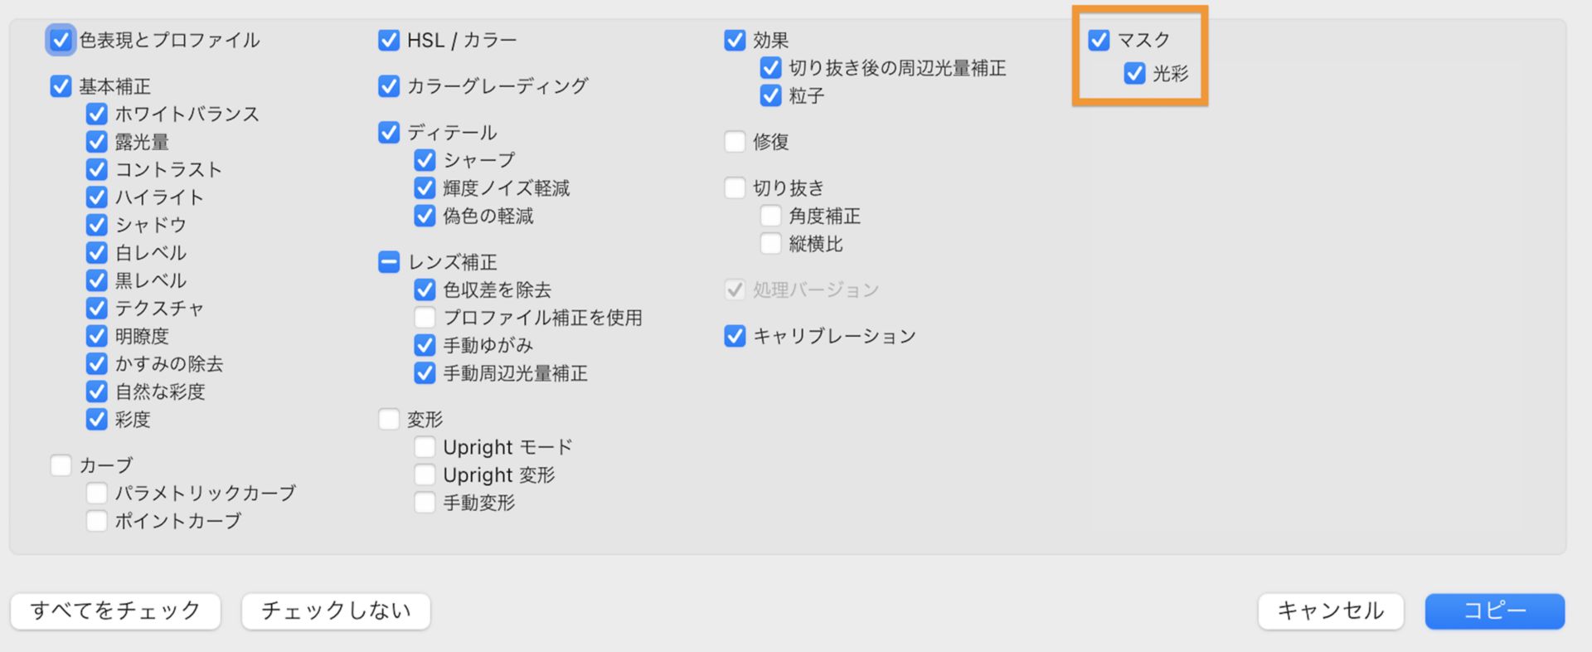
Task: Uncheck カラーグレーディング
Action: pyautogui.click(x=388, y=85)
